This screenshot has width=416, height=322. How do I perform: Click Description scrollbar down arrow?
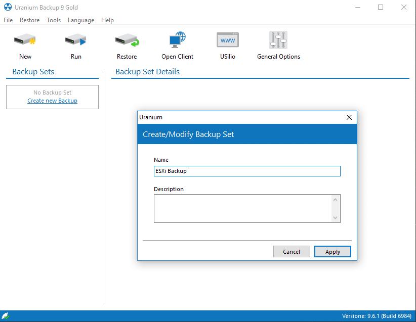[336, 217]
